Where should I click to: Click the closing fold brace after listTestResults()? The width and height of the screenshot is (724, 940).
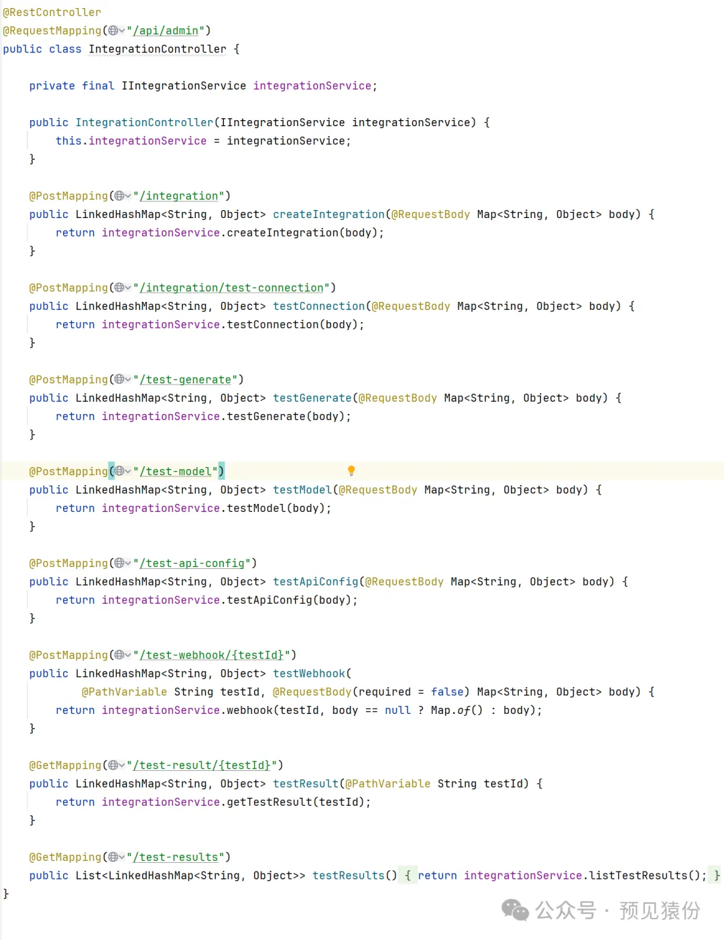click(x=717, y=876)
